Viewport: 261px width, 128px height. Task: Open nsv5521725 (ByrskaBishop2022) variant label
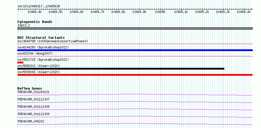(43, 60)
